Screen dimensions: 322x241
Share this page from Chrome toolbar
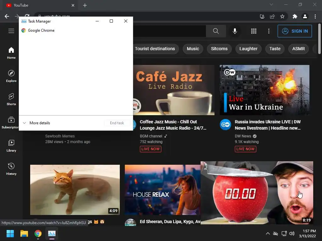(x=272, y=16)
